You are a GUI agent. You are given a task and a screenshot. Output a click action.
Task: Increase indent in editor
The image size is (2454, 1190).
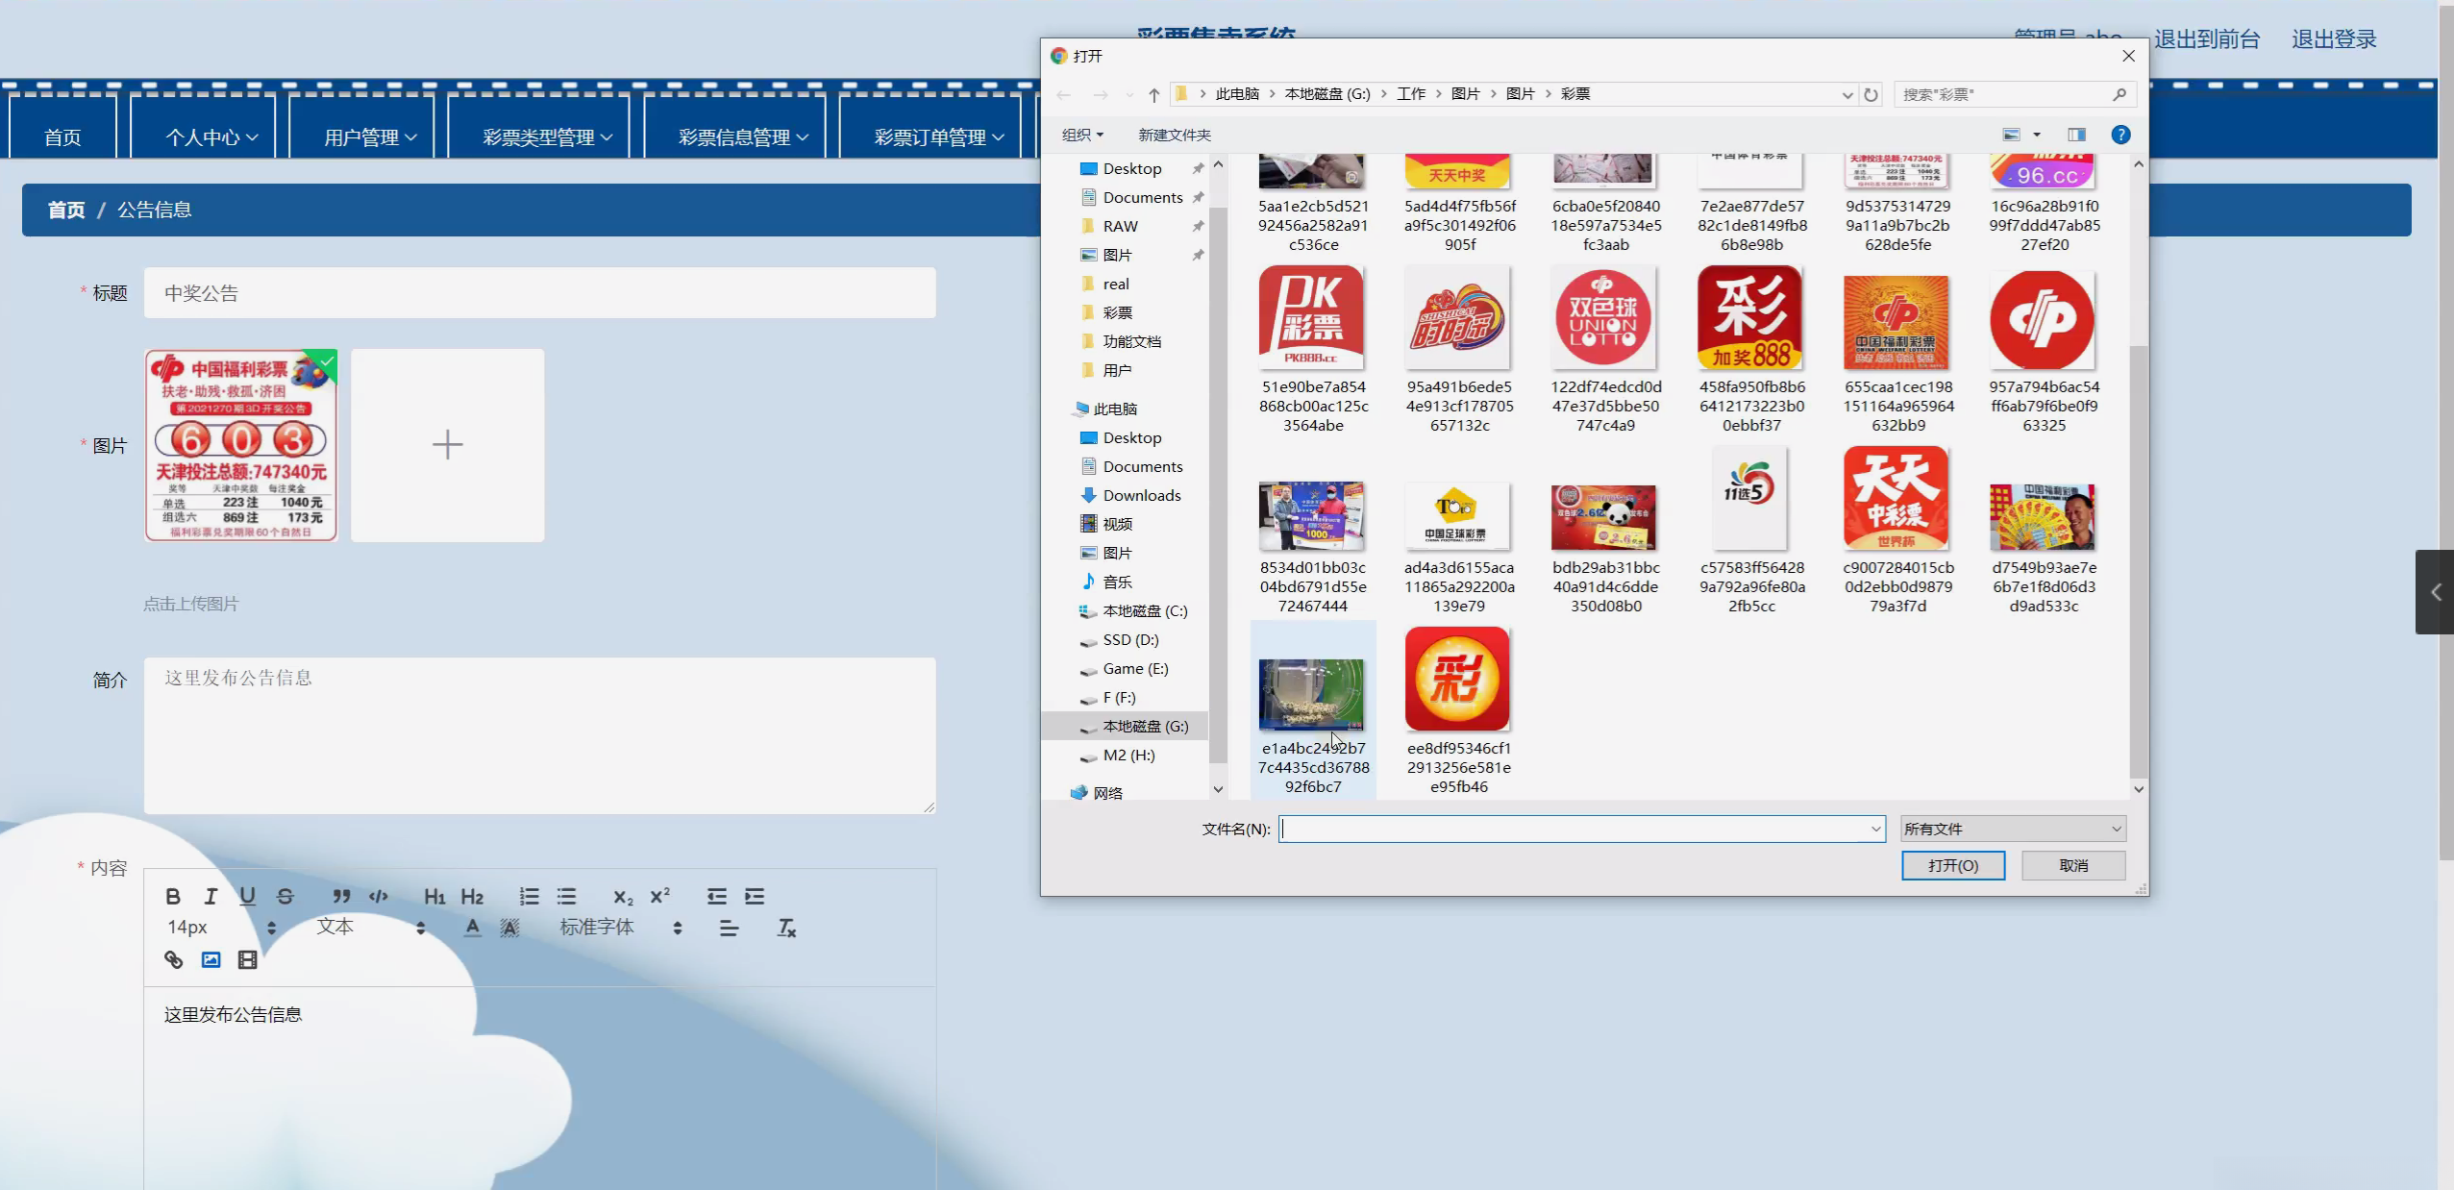click(x=755, y=896)
